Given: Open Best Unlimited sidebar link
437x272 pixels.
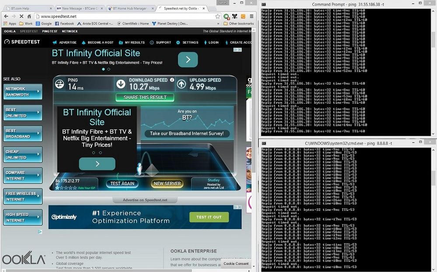Looking at the screenshot, I should click(23, 113).
